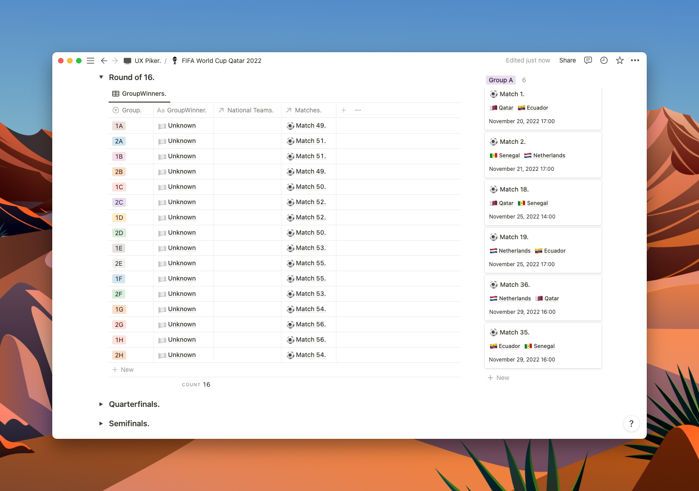Open Match 51 link in row 2A

[311, 141]
